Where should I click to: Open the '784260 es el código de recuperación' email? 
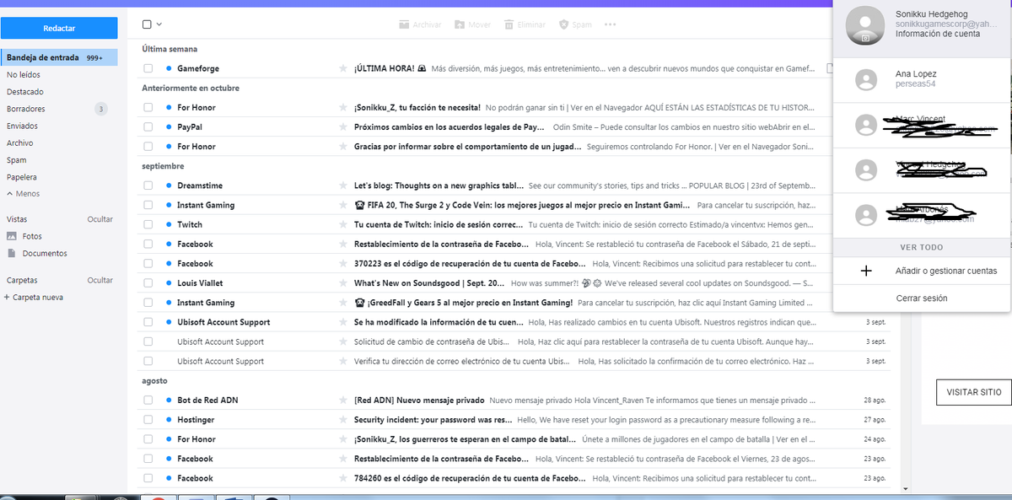click(x=514, y=478)
